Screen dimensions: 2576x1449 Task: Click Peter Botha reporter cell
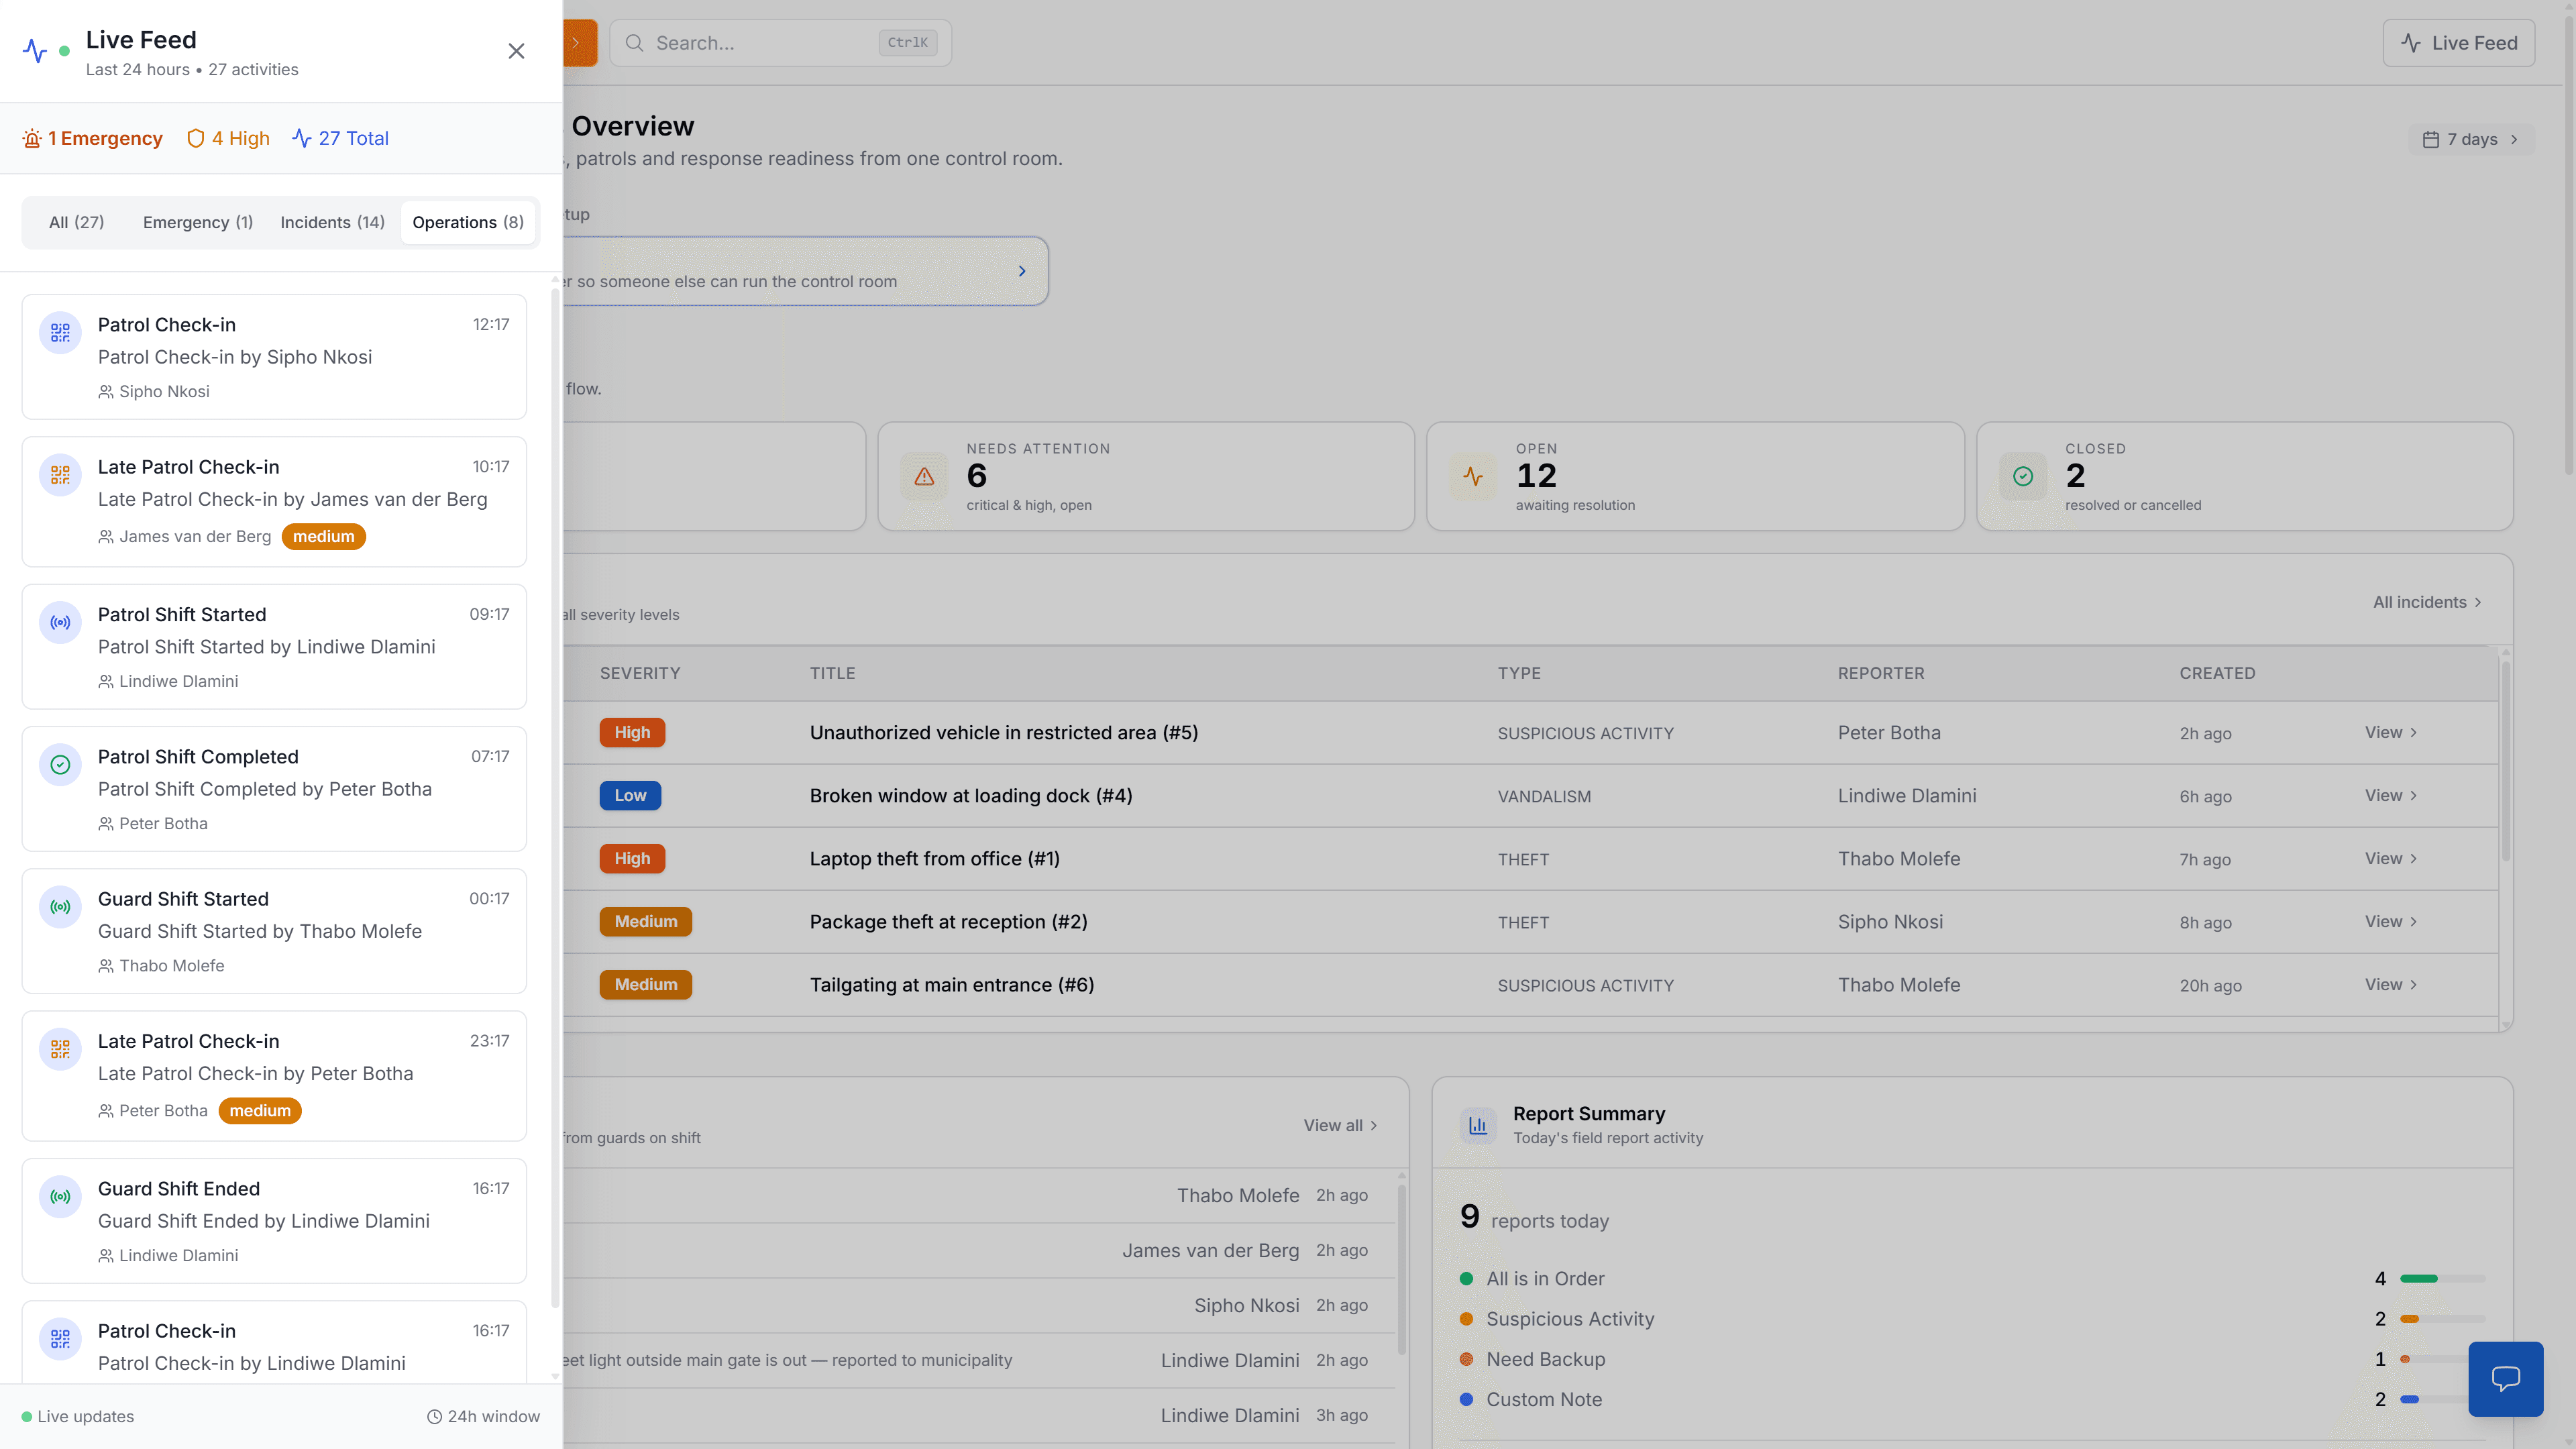click(x=1889, y=733)
